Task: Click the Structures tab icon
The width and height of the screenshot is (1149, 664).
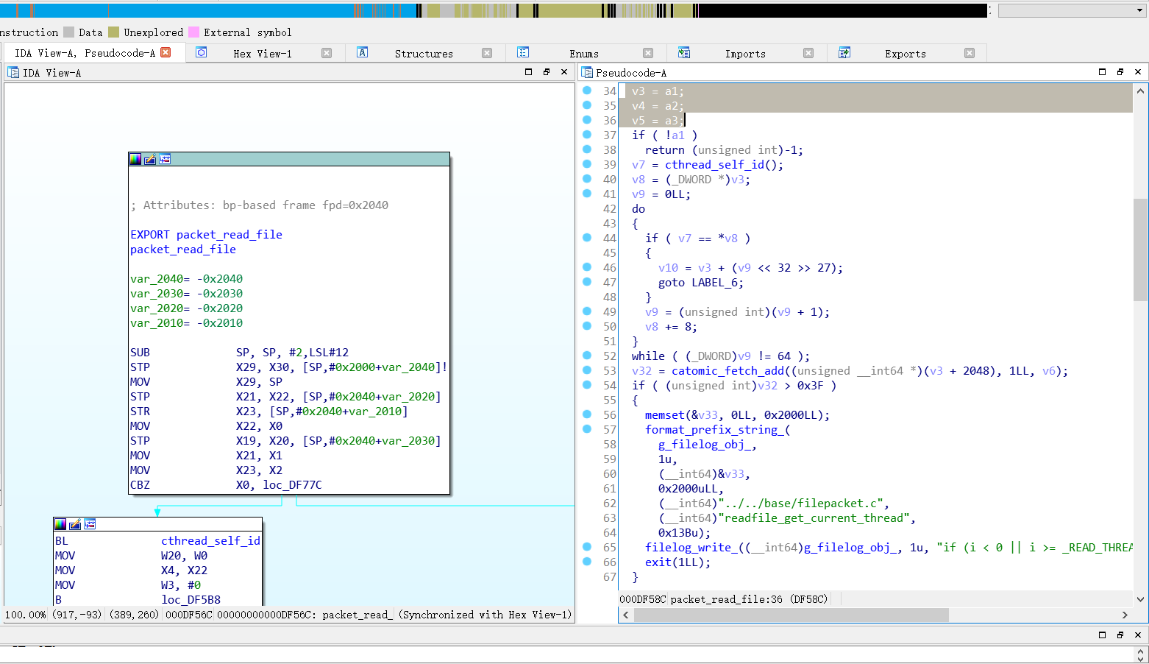Action: coord(362,52)
